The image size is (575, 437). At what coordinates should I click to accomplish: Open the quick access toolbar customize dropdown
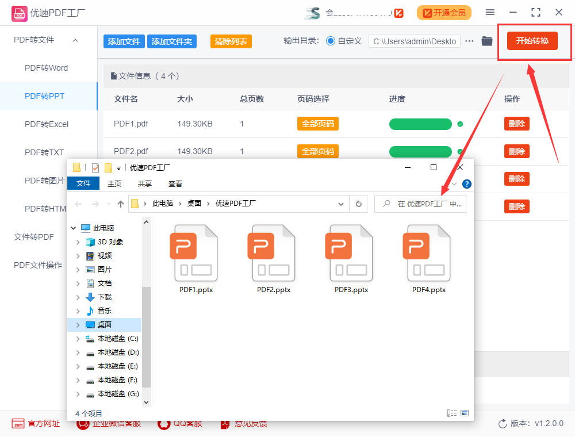click(x=118, y=168)
